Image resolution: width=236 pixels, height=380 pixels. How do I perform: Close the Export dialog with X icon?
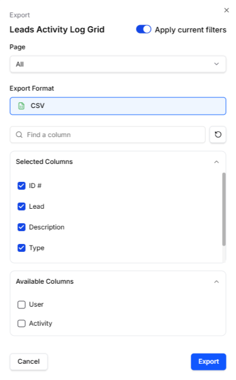[226, 10]
